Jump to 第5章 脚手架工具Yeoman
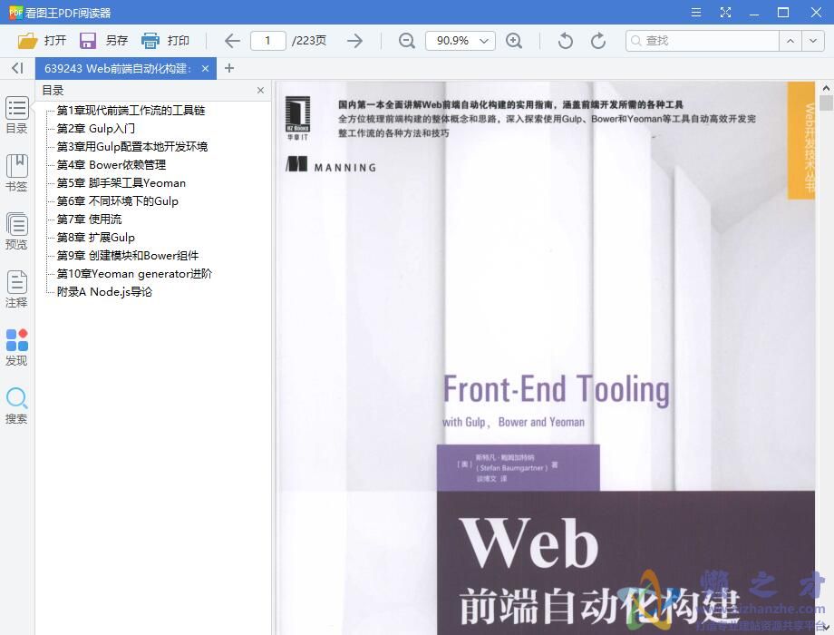The image size is (834, 635). 121,182
